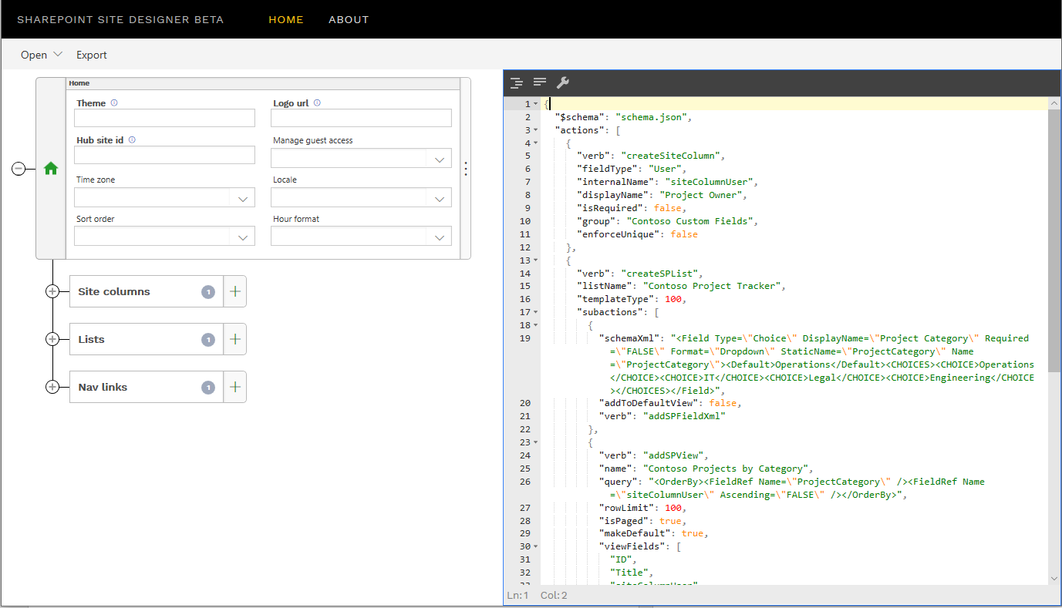The width and height of the screenshot is (1062, 608).
Task: Open the Sort order dropdown
Action: pyautogui.click(x=244, y=236)
